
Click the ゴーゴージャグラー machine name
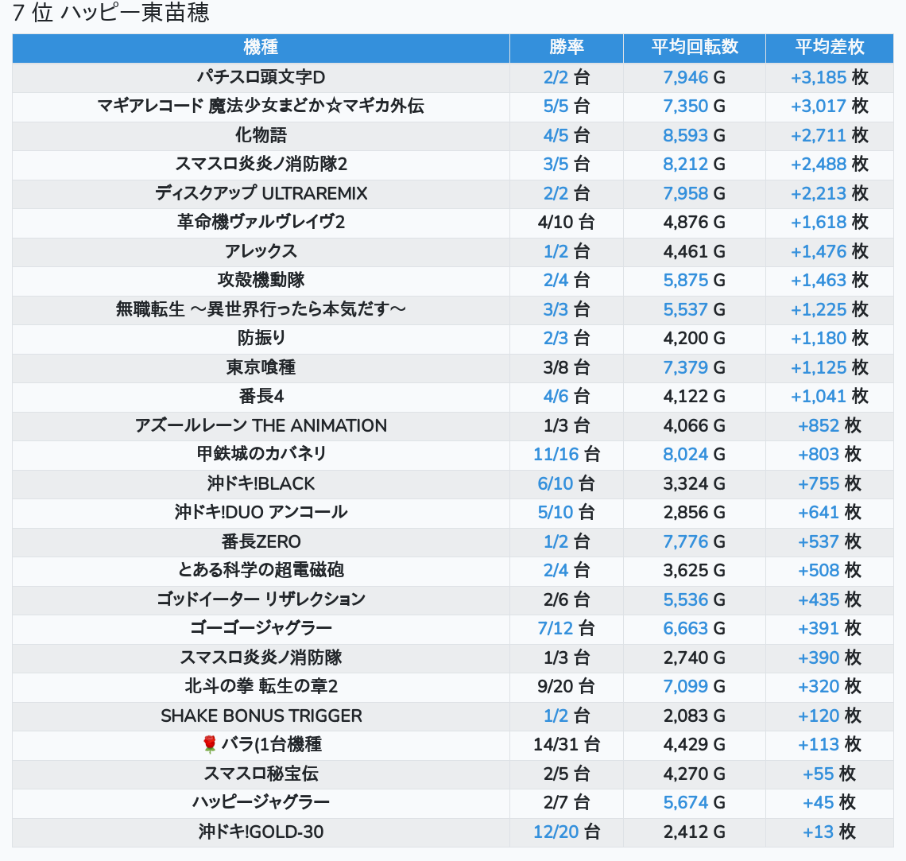coord(261,628)
